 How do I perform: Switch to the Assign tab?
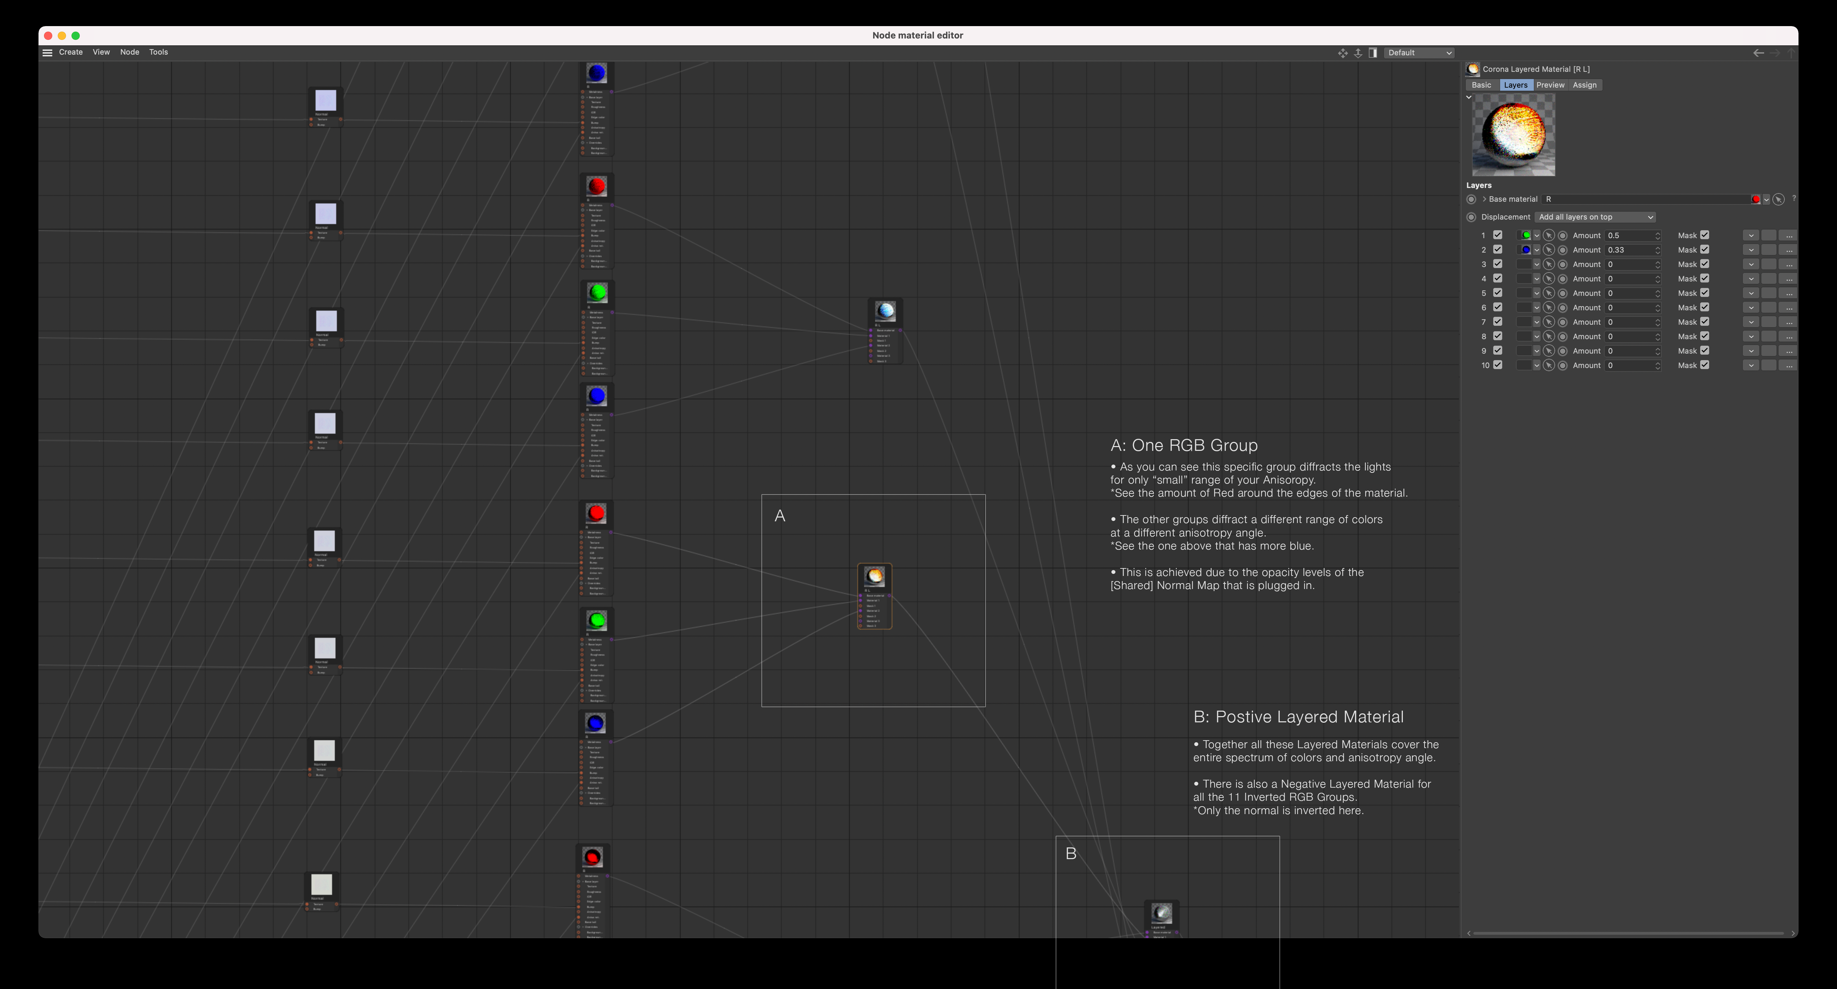[1585, 85]
